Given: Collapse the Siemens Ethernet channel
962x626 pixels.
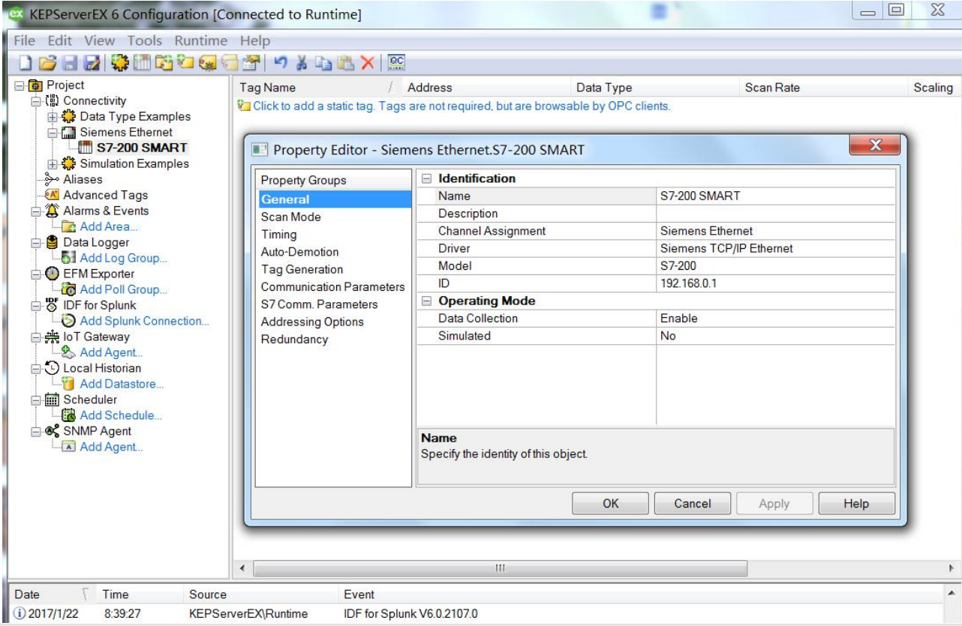Looking at the screenshot, I should 53,132.
